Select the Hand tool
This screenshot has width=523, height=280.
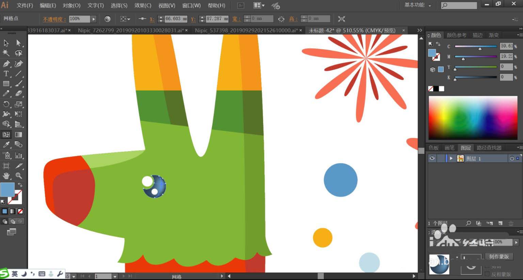6,176
